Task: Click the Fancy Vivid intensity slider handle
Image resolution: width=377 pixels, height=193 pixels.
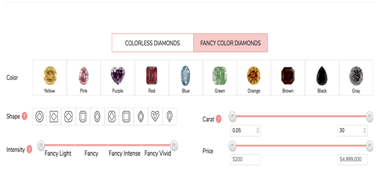Action: click(x=174, y=146)
